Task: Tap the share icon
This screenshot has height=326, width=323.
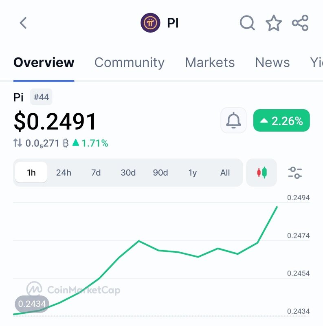Action: (x=300, y=23)
